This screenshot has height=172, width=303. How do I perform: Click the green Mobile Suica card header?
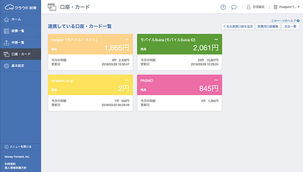click(180, 44)
